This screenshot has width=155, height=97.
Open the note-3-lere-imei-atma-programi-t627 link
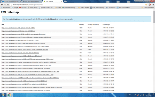23,43
